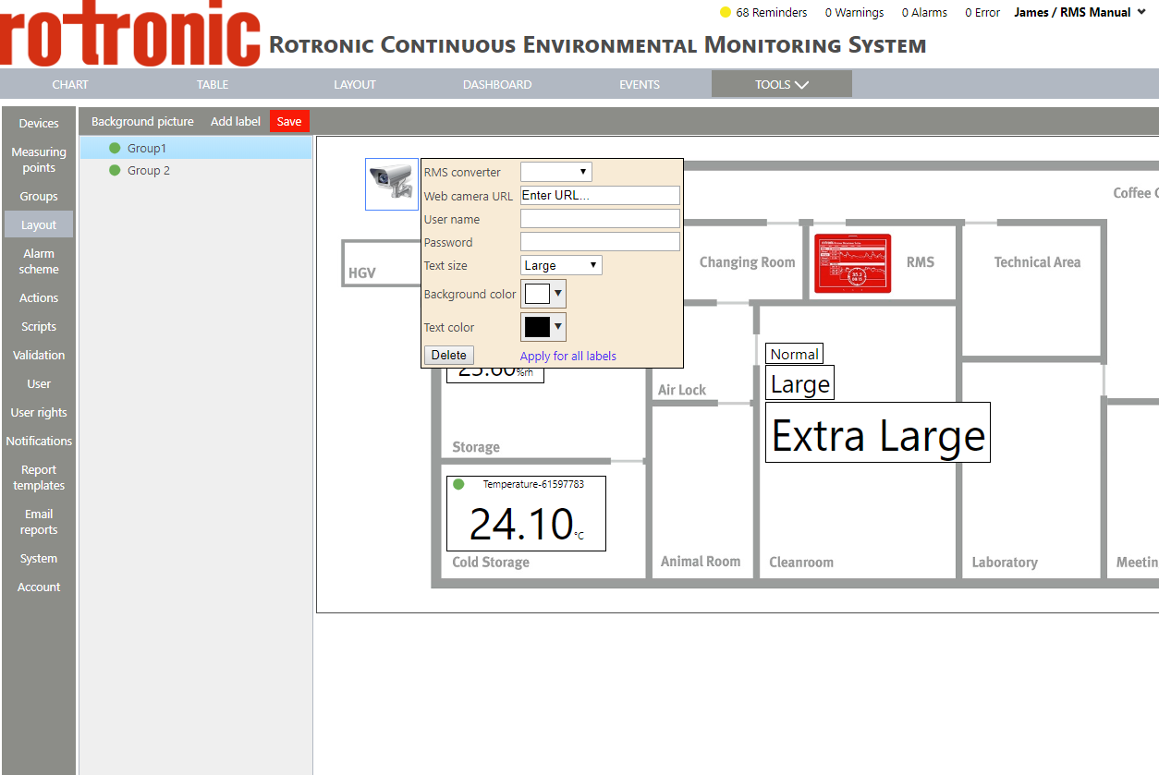The height and width of the screenshot is (775, 1159).
Task: Open the Background color picker
Action: pyautogui.click(x=543, y=294)
